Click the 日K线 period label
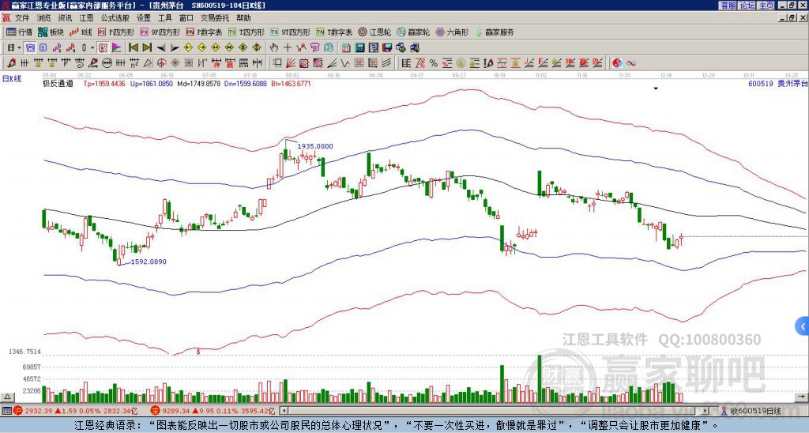 click(12, 78)
